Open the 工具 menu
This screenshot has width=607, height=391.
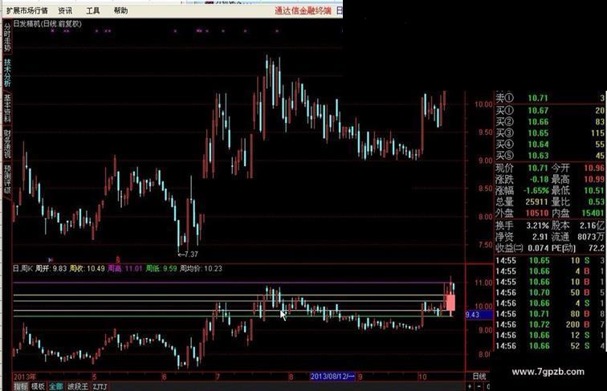(93, 10)
